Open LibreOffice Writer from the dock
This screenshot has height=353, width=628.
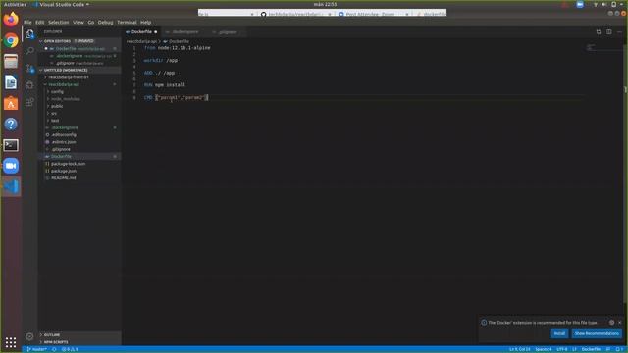click(11, 82)
